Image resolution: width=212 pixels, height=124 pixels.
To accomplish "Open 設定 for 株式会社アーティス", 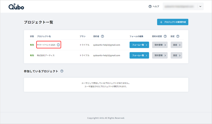I will [x=176, y=55].
